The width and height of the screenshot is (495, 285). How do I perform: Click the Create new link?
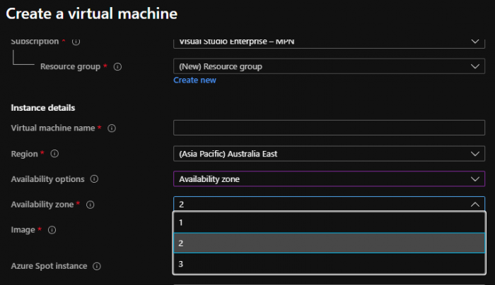[x=194, y=80]
